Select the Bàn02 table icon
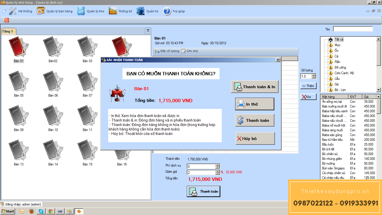 53,48
